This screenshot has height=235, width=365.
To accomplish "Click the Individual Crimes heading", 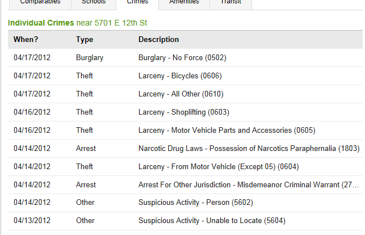I will (41, 23).
